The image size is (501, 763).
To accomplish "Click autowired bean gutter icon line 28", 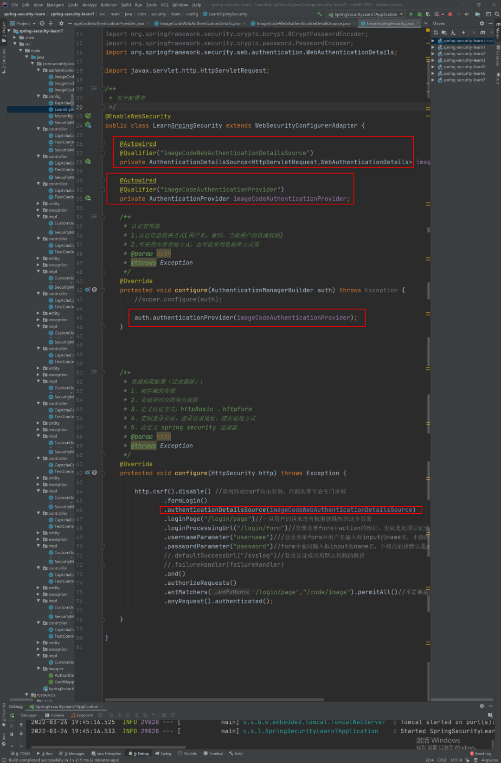I will (88, 162).
